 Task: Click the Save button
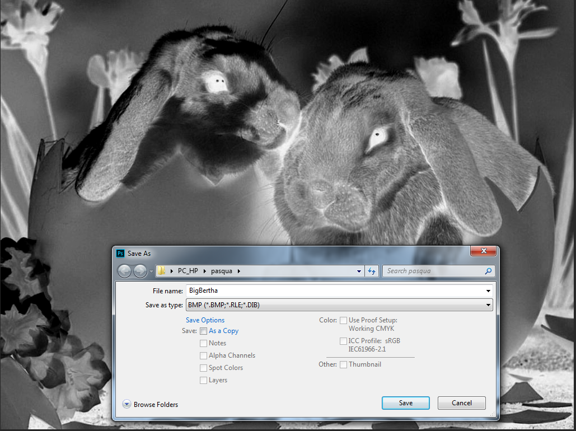tap(405, 402)
